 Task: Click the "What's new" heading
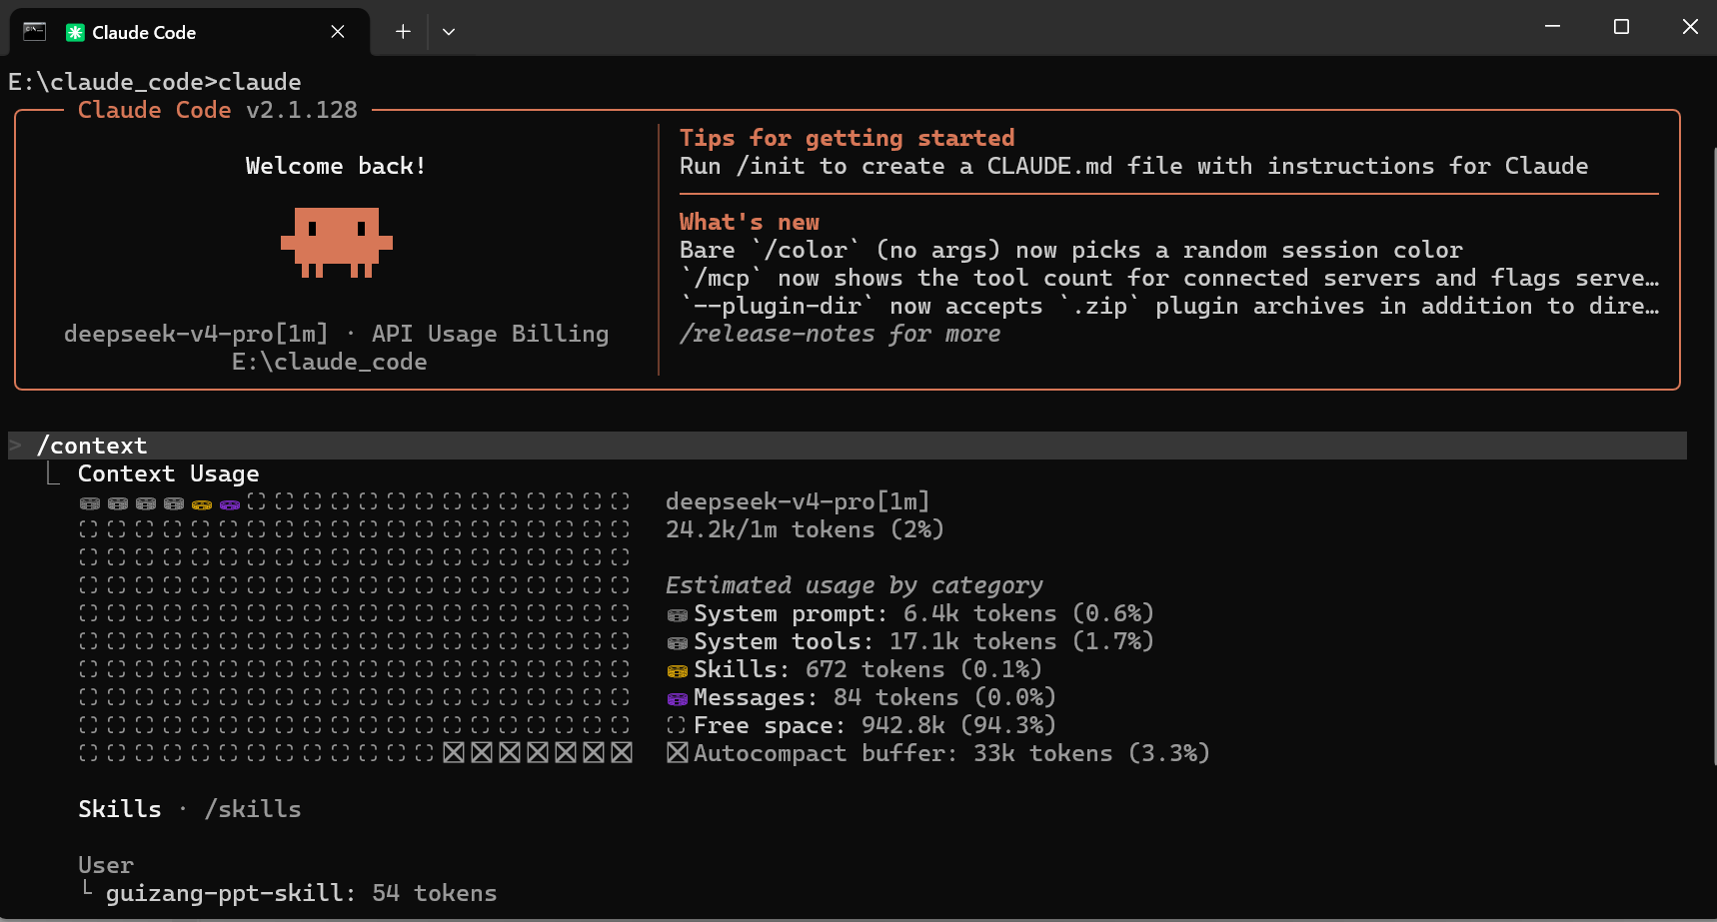pyautogui.click(x=750, y=222)
